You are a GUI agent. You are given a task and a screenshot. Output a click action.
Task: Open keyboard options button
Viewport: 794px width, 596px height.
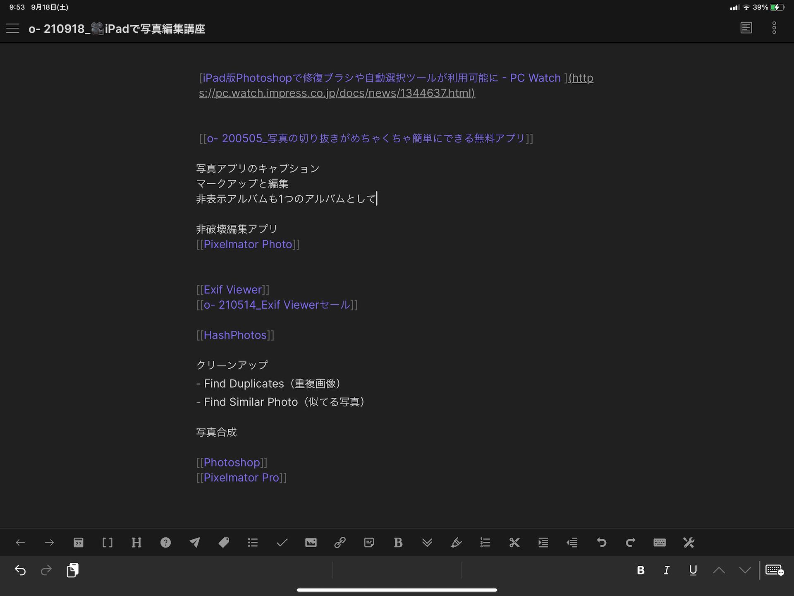pyautogui.click(x=775, y=570)
